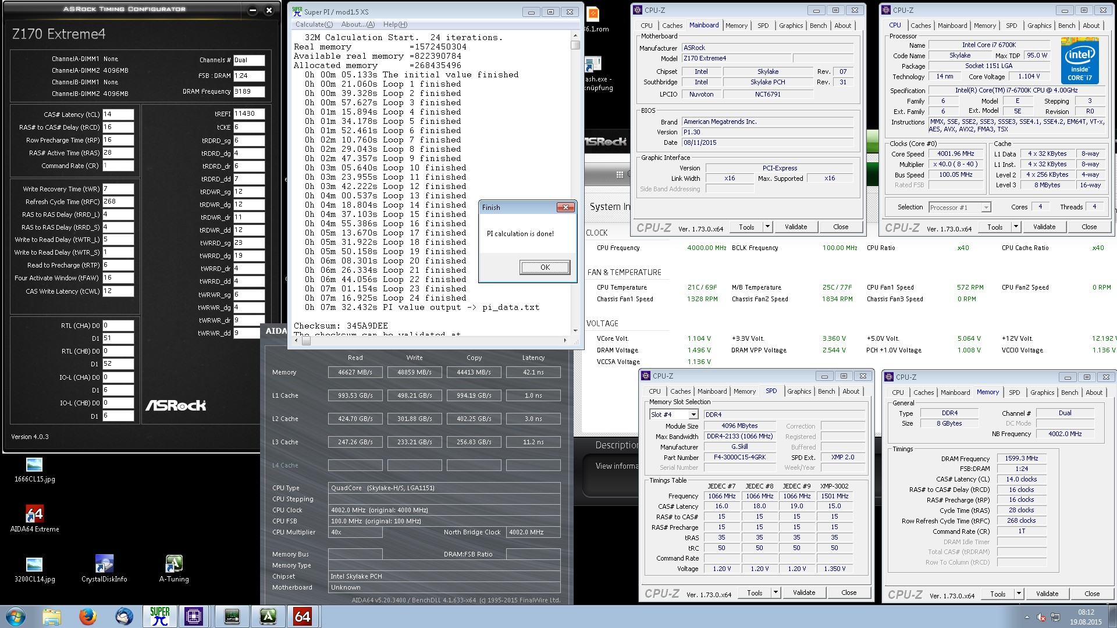Open the CrystalDiskInfo desktop icon
The height and width of the screenshot is (628, 1117).
click(x=104, y=564)
